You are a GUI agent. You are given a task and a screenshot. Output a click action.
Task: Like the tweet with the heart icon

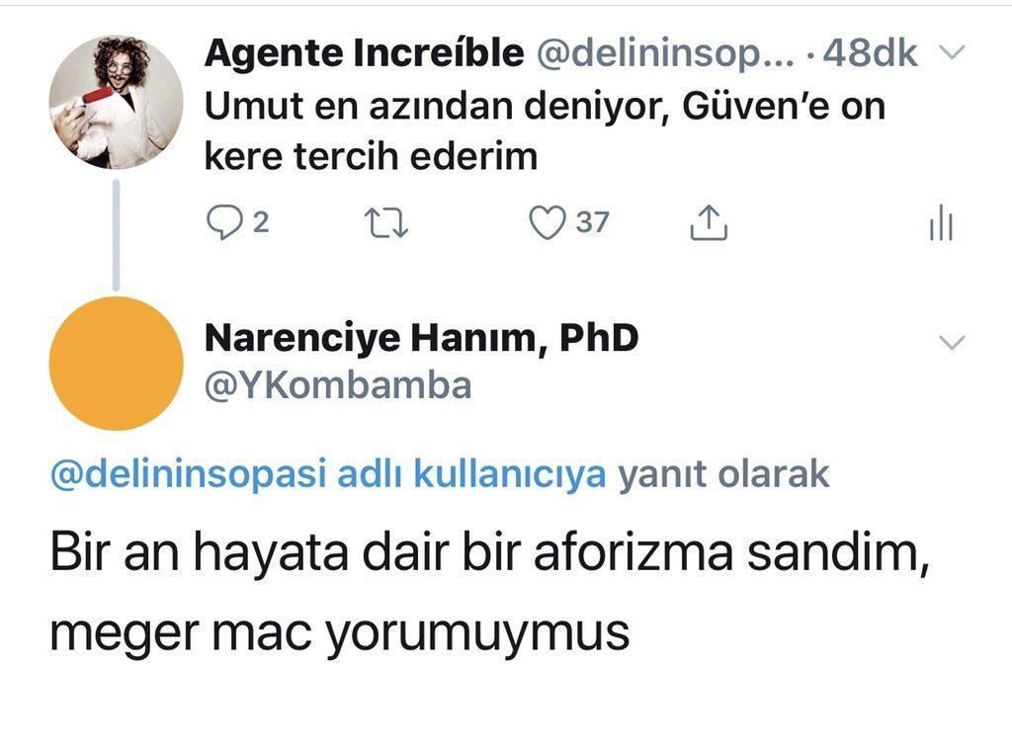coord(547,223)
